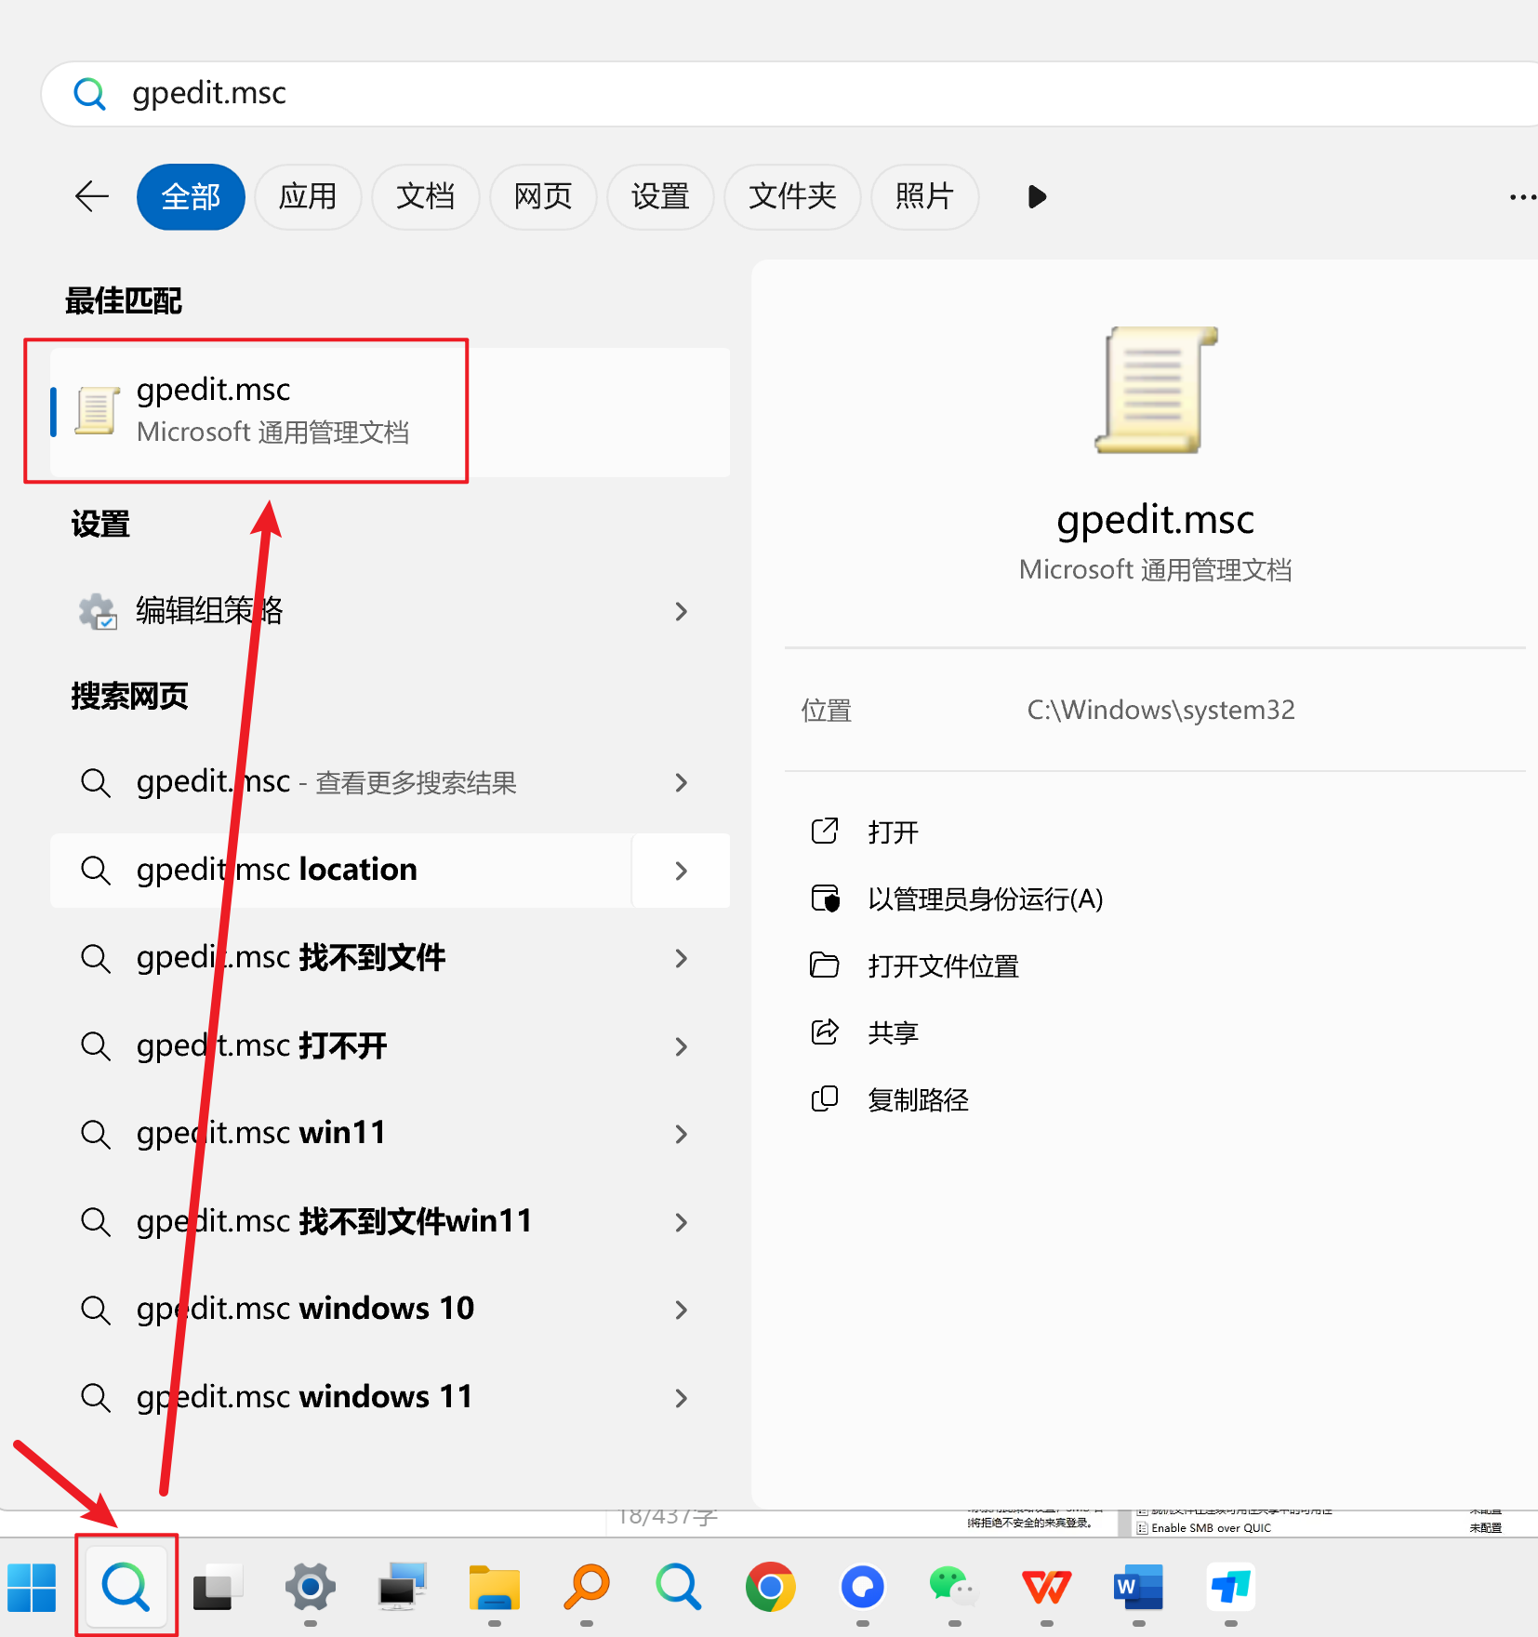Click 复制路径 to copy file path
This screenshot has width=1538, height=1637.
click(918, 1100)
